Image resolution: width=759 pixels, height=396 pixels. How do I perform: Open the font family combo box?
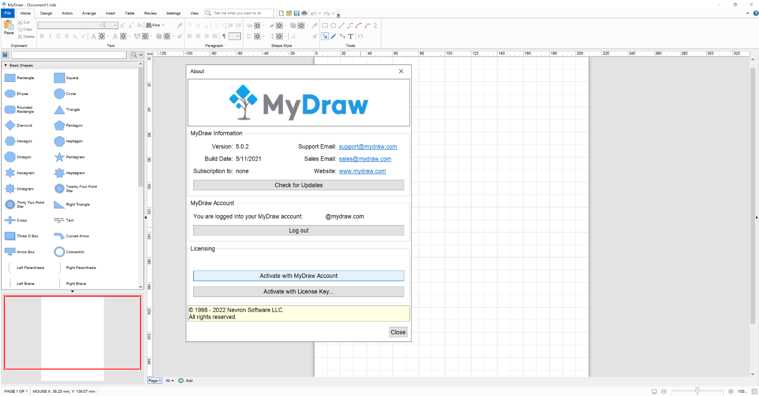pyautogui.click(x=71, y=25)
